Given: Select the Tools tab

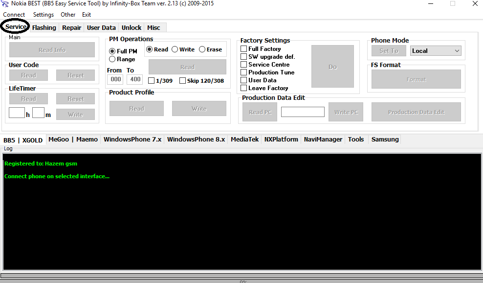Looking at the screenshot, I should [x=356, y=140].
